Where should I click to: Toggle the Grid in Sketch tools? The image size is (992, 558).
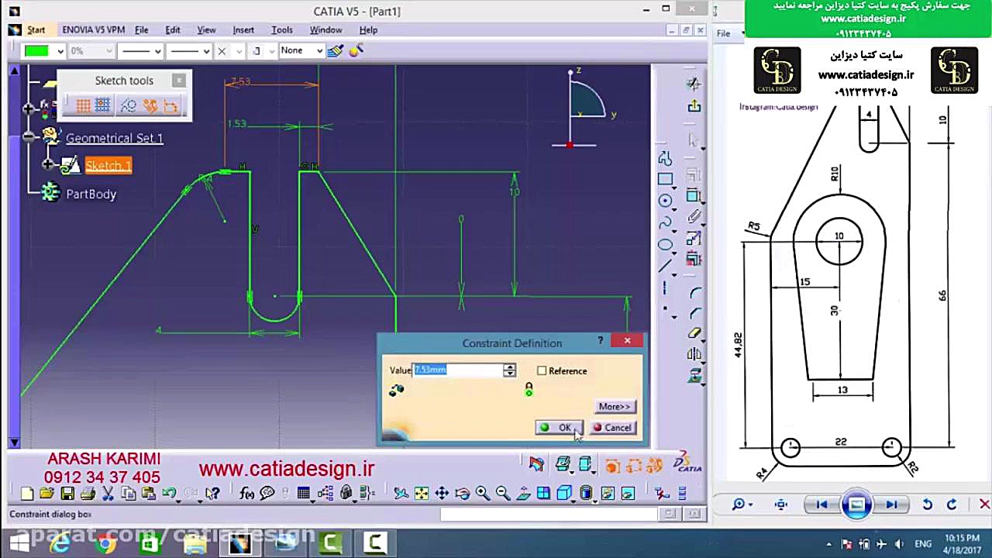click(84, 105)
